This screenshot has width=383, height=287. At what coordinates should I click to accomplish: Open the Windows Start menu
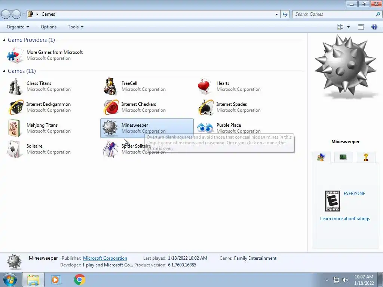coord(10,280)
